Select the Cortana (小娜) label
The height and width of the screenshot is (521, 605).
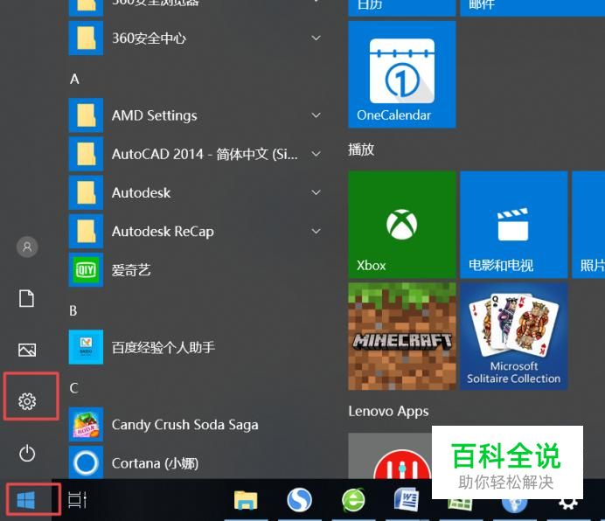tap(155, 463)
